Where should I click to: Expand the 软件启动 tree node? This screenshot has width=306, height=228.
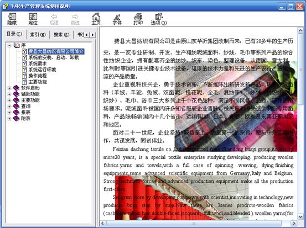[x=9, y=88]
